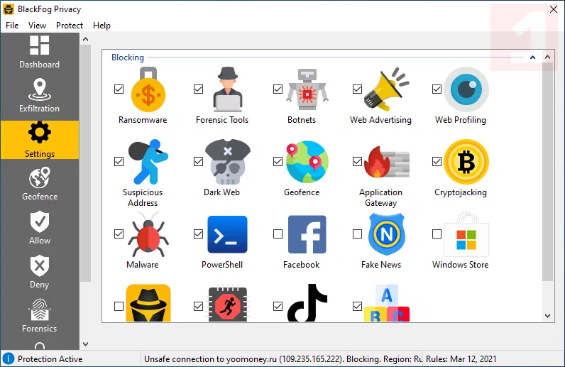Image resolution: width=565 pixels, height=367 pixels.
Task: Click the TikTok logo icon
Action: 307,303
